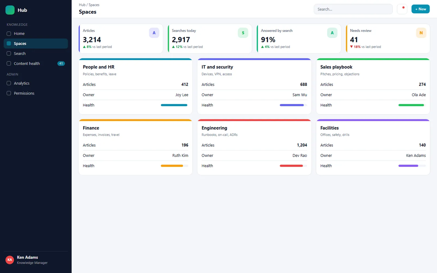Click the Needs review stat icon
Viewport: 437px width, 273px height.
coord(421,33)
